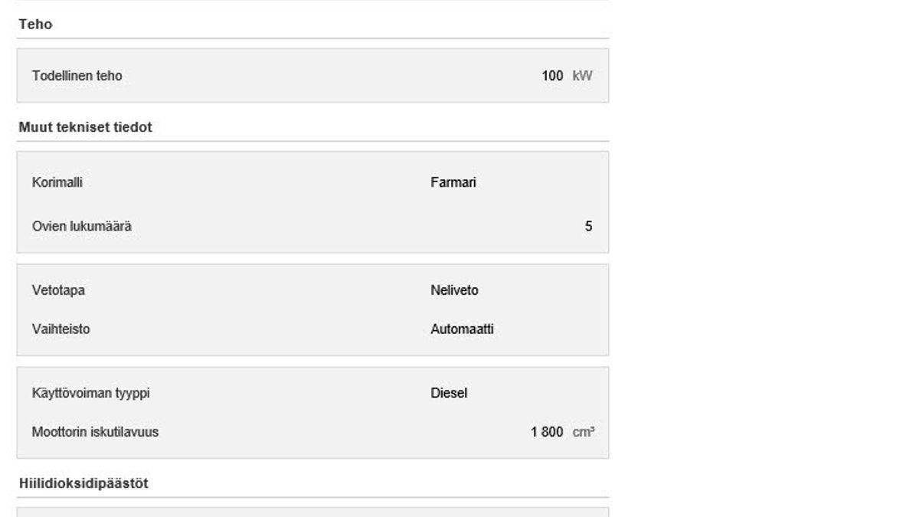Viewport: 919px width, 517px height.
Task: Select the Todellinen teho label
Action: 77,76
